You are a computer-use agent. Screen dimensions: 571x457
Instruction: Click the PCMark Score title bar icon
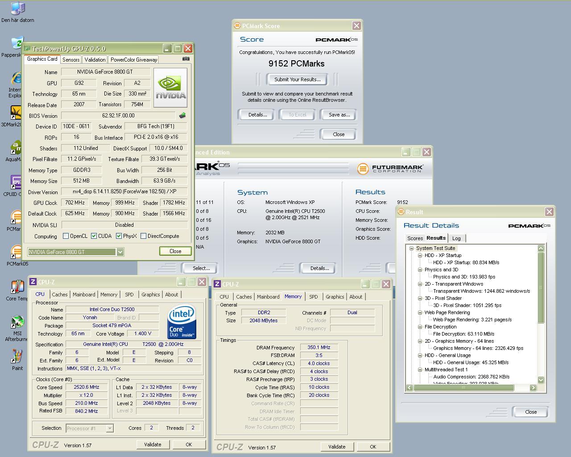point(237,26)
